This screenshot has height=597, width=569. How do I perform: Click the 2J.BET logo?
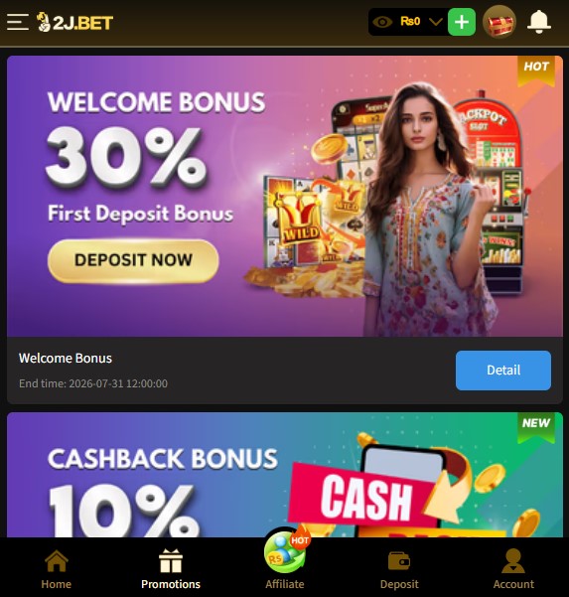[75, 22]
